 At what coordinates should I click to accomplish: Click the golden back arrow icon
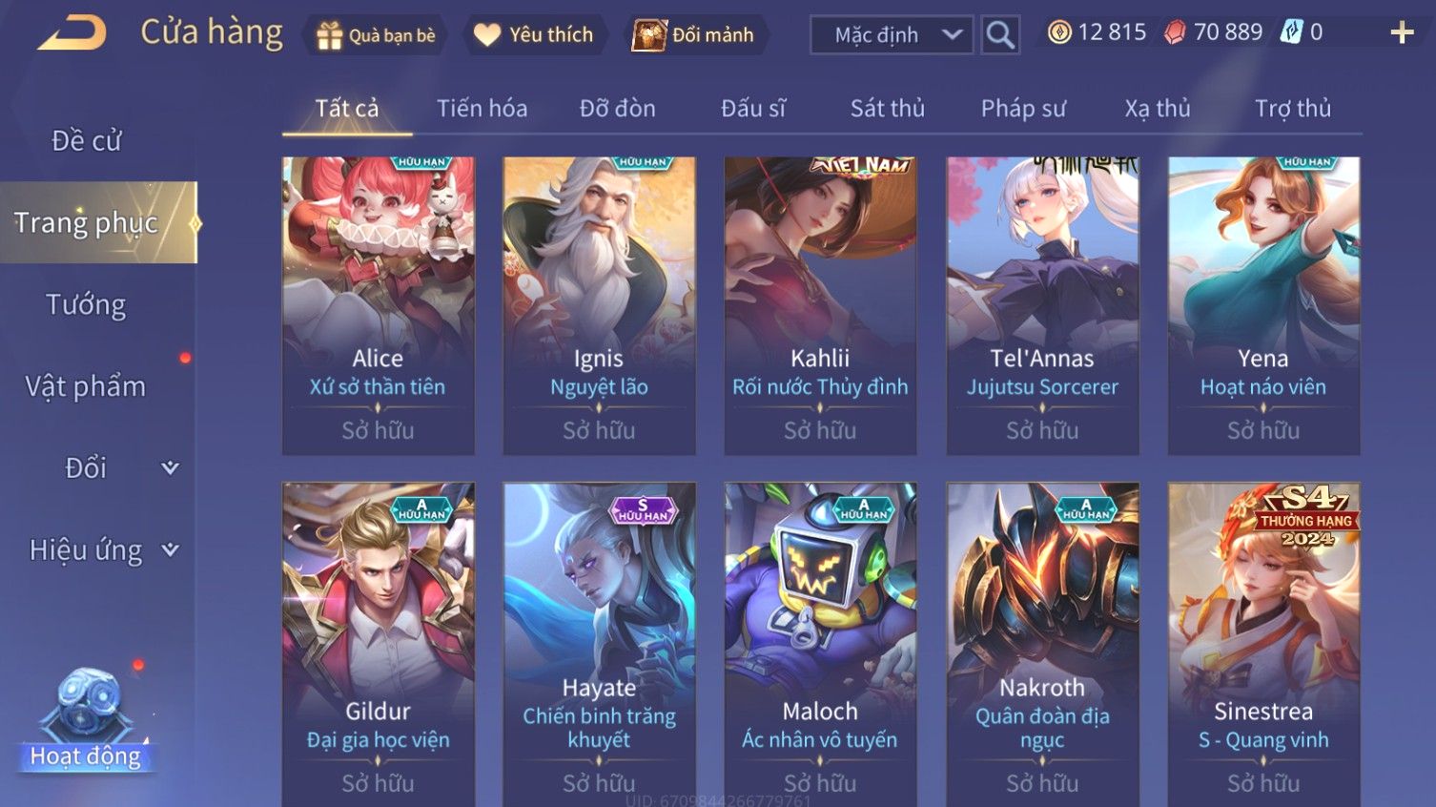[x=73, y=33]
